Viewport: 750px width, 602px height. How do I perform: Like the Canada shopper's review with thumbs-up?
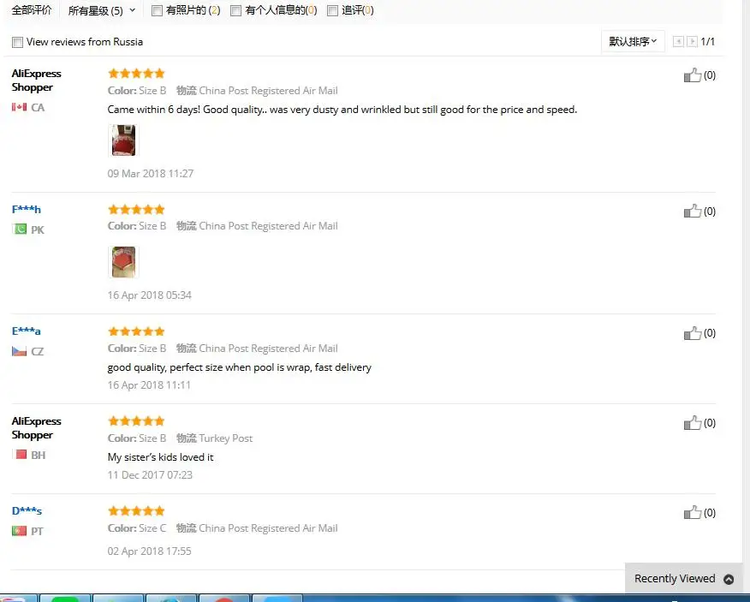pyautogui.click(x=692, y=75)
